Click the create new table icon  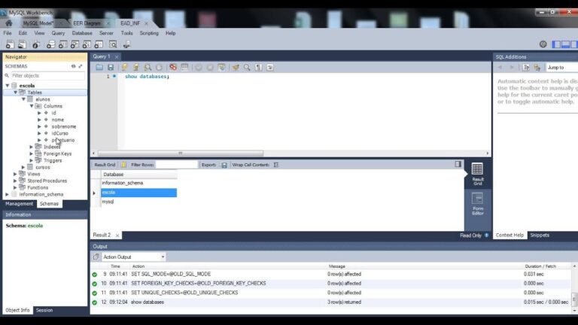tap(62, 44)
